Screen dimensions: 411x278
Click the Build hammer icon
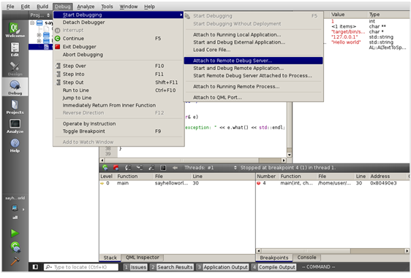(15, 261)
